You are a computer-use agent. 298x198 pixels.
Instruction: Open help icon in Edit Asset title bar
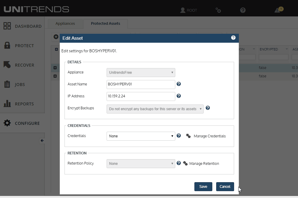pyautogui.click(x=233, y=38)
